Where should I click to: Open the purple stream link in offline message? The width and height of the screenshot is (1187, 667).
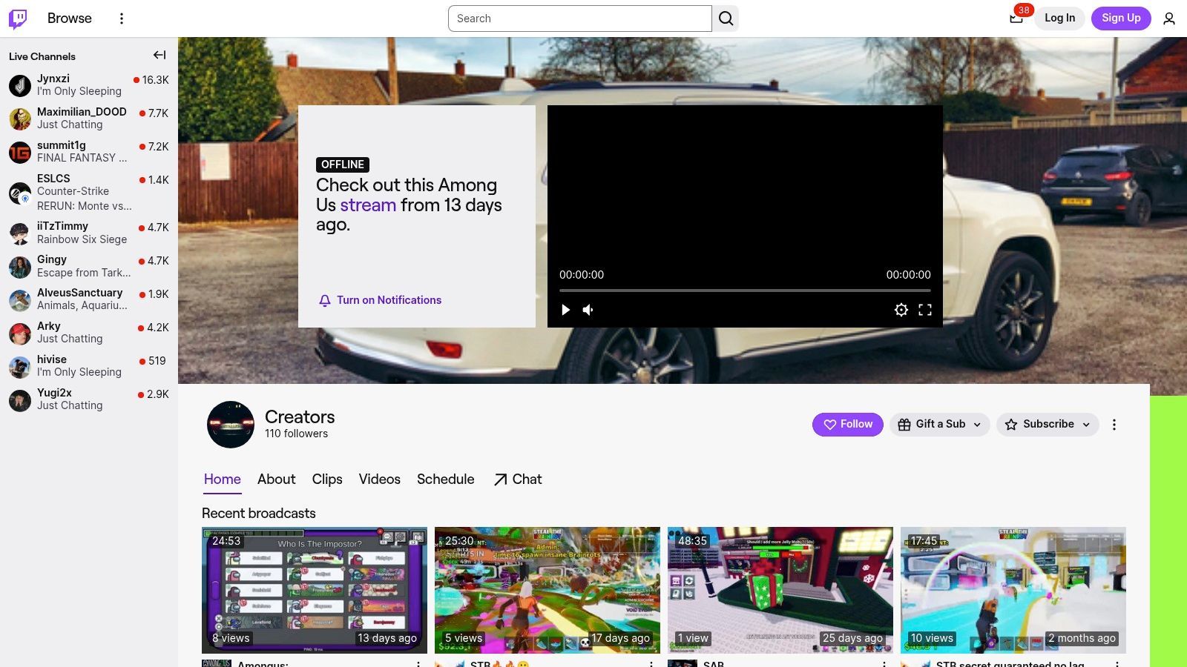click(368, 205)
